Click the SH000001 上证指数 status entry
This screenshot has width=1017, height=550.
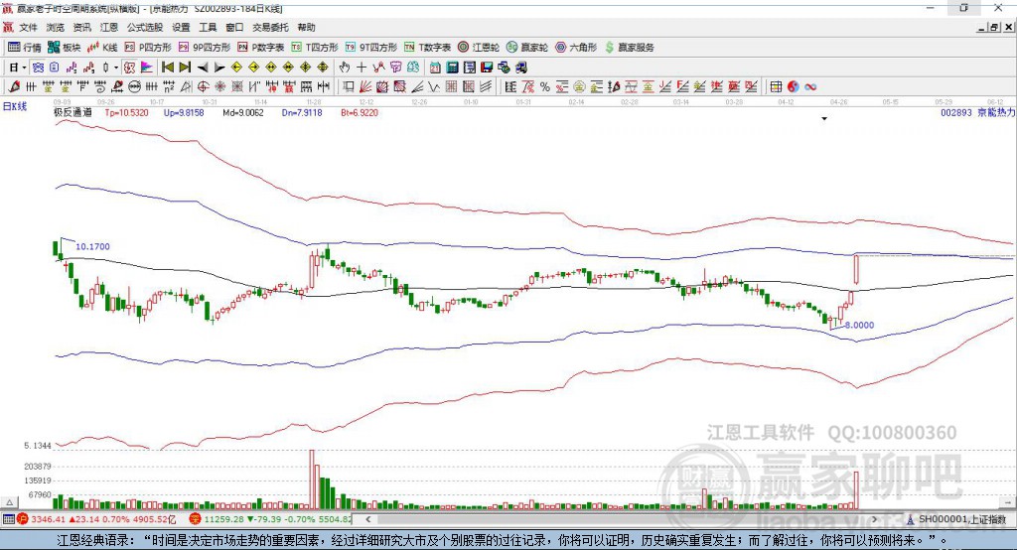[956, 519]
